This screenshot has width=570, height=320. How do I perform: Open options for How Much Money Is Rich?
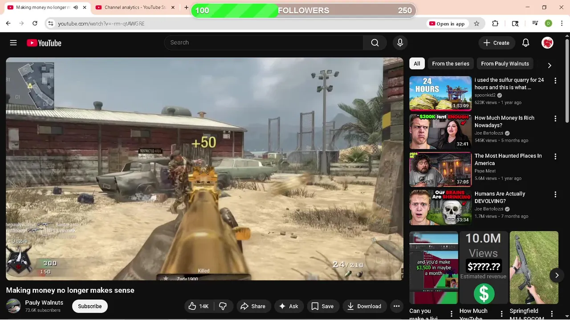pos(555,119)
